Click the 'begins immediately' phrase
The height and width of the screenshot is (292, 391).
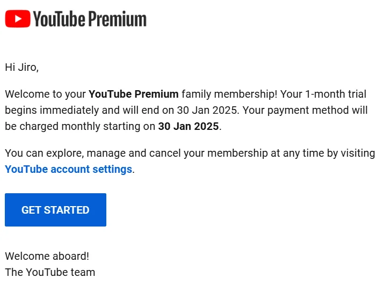(52, 110)
